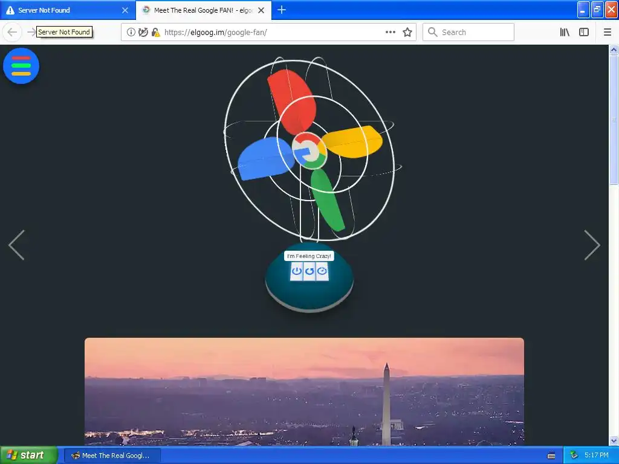
Task: Click the system tray network icon
Action: pyautogui.click(x=574, y=456)
